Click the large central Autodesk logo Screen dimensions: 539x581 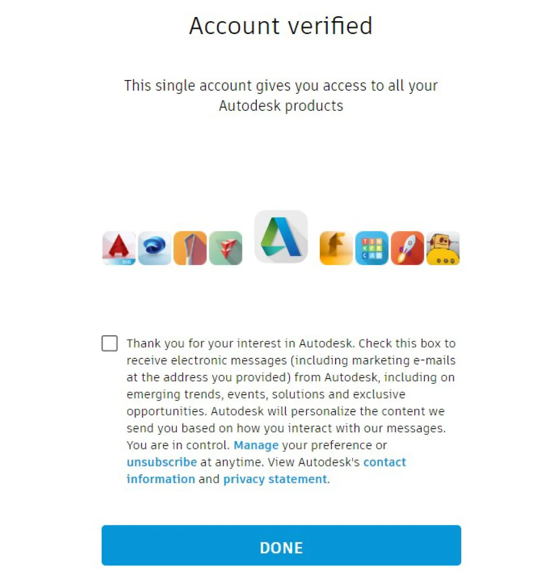281,236
